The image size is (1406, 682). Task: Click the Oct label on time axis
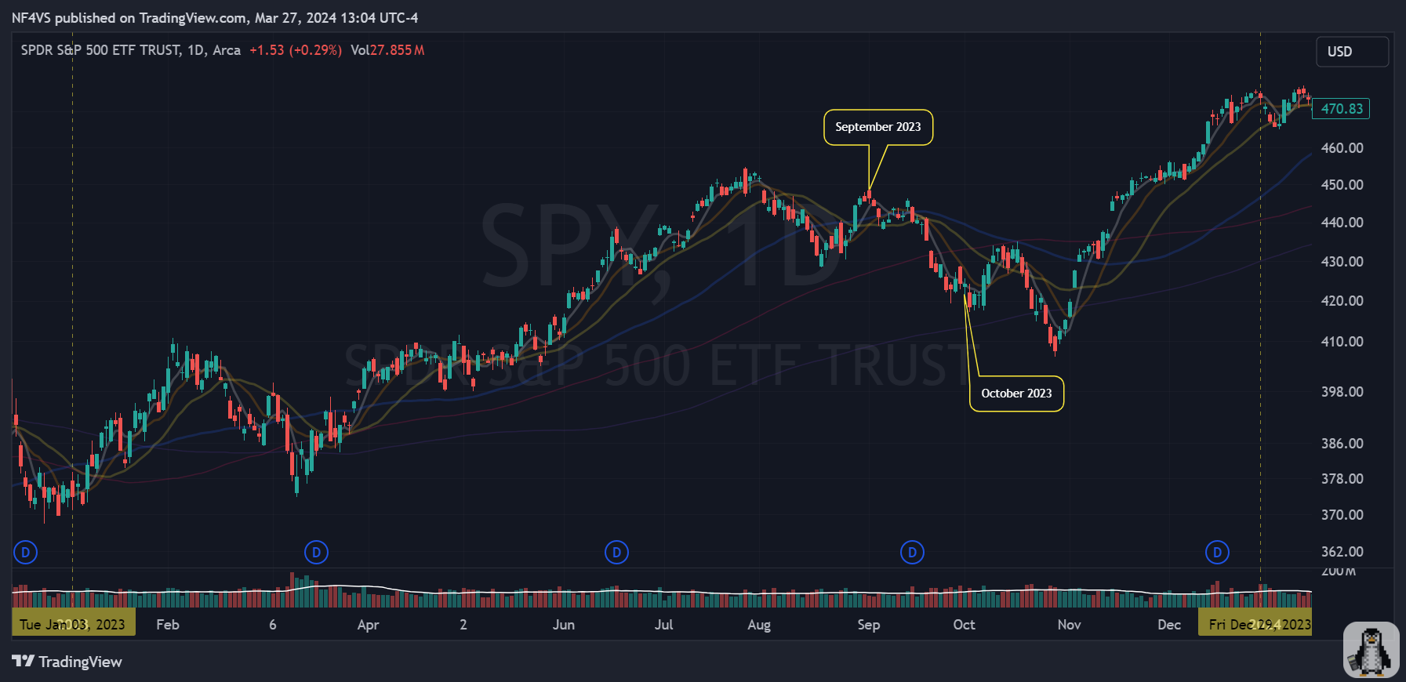tap(965, 625)
